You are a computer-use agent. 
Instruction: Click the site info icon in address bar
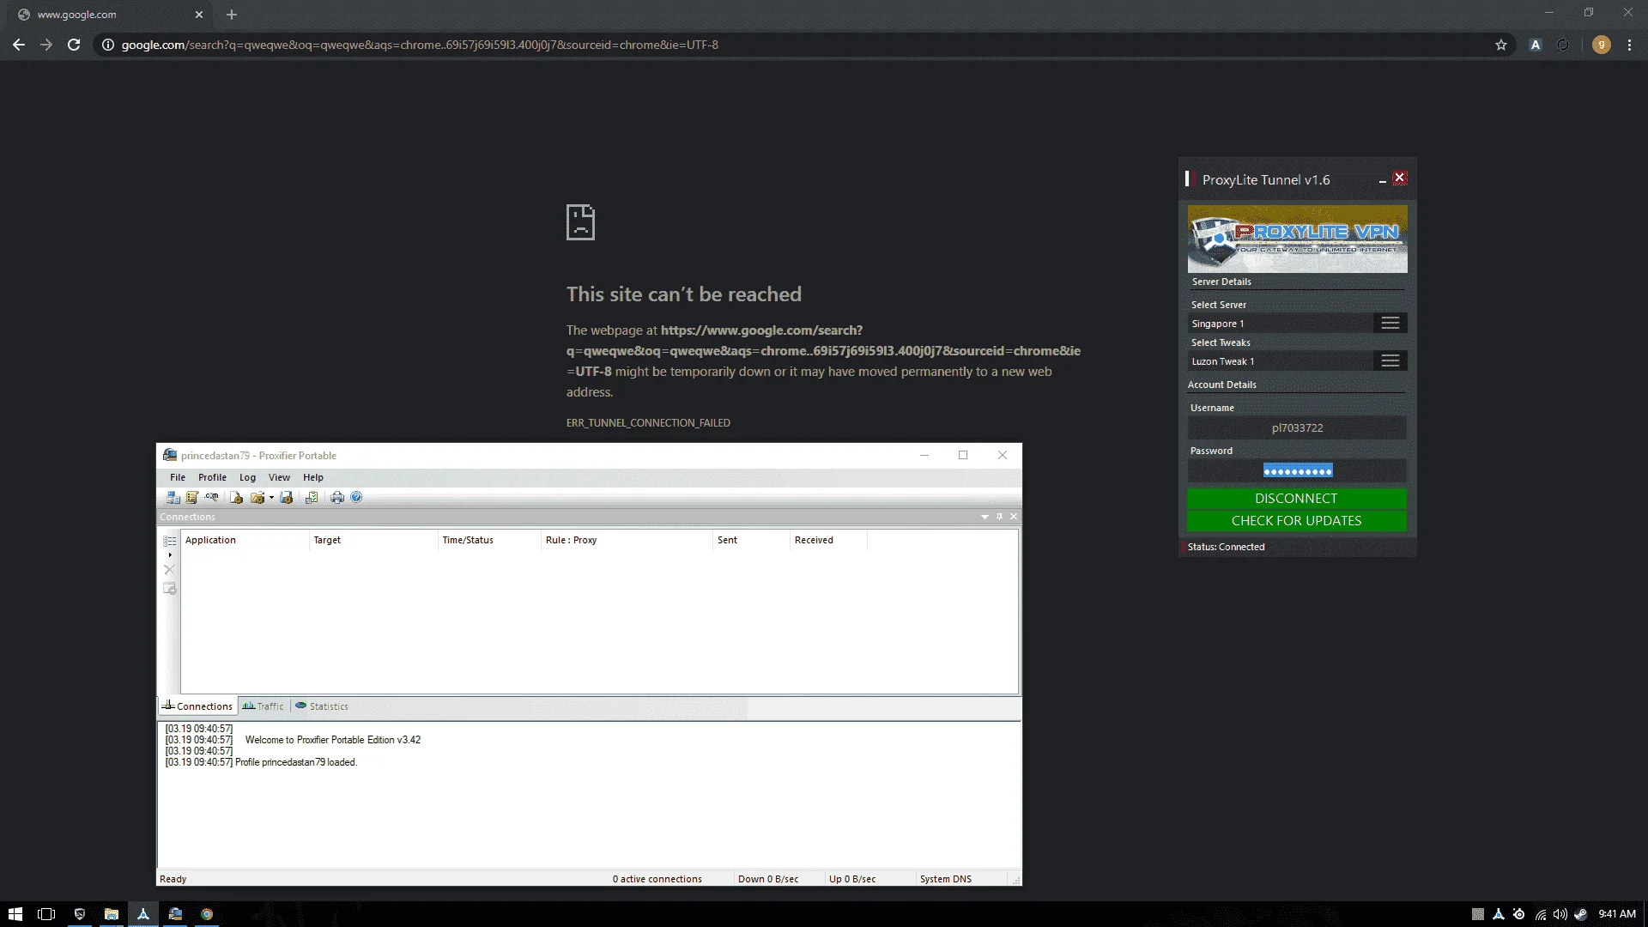(x=108, y=45)
